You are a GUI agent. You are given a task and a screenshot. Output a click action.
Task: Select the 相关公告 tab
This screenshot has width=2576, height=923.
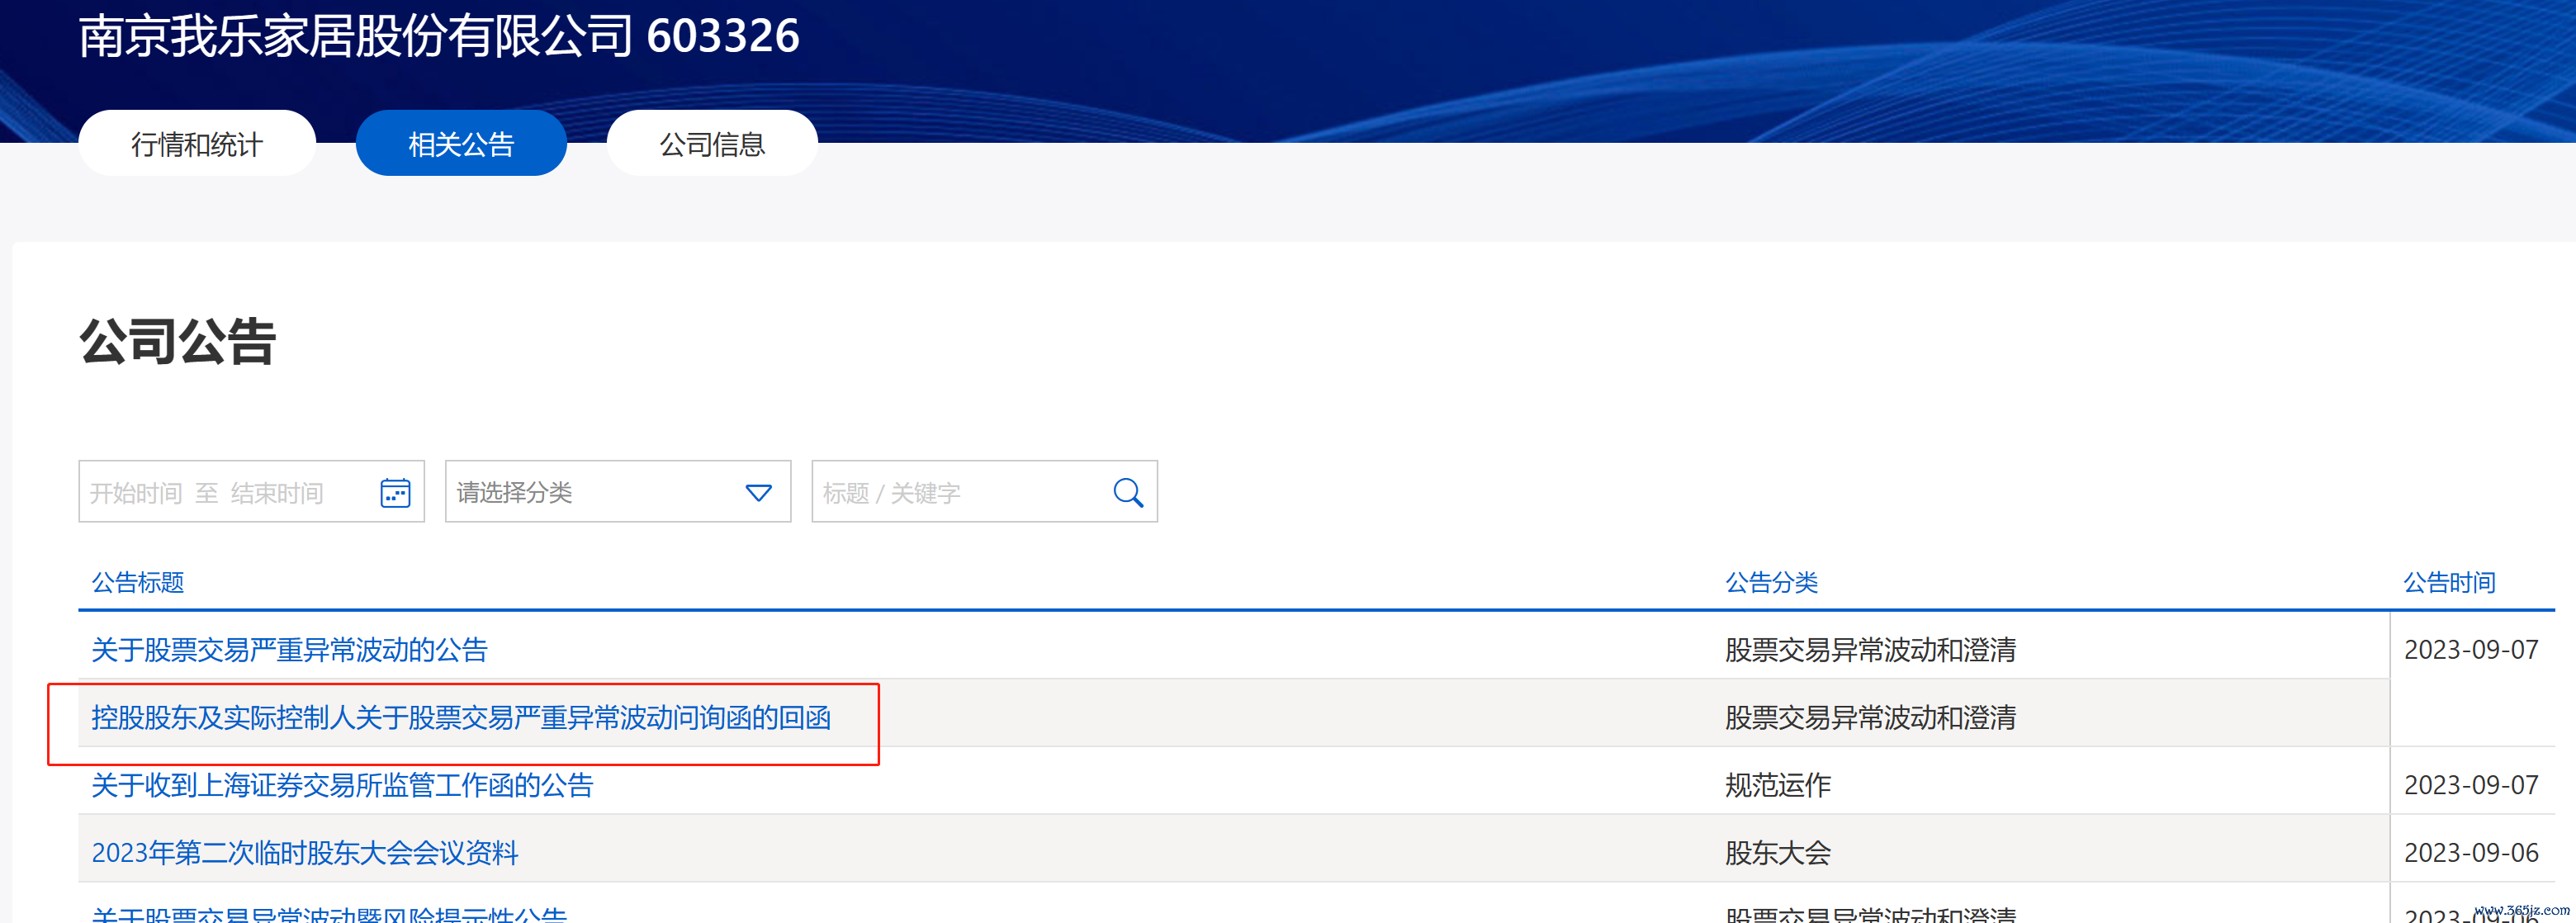pyautogui.click(x=461, y=144)
